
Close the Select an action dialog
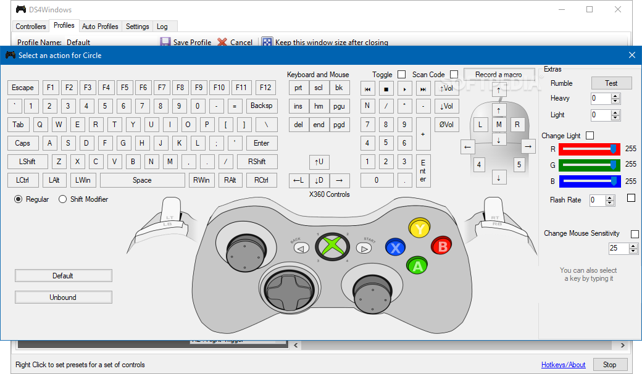pyautogui.click(x=632, y=56)
